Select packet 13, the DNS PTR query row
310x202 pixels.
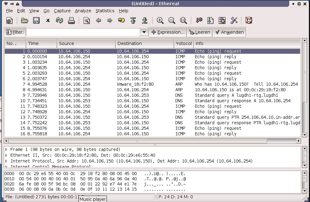[x=152, y=117]
